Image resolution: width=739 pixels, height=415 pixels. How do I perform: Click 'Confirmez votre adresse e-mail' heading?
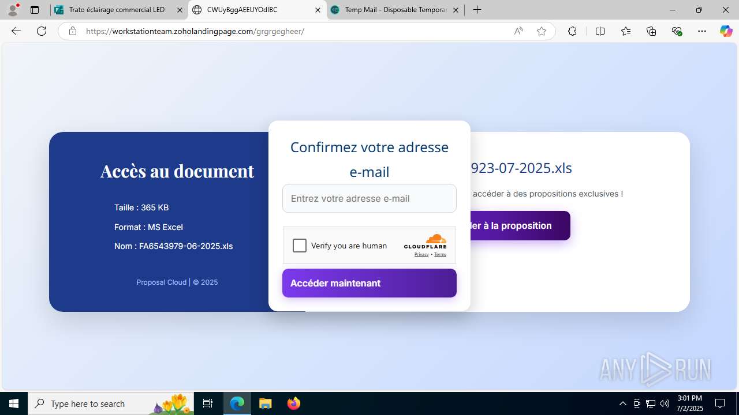click(x=369, y=159)
